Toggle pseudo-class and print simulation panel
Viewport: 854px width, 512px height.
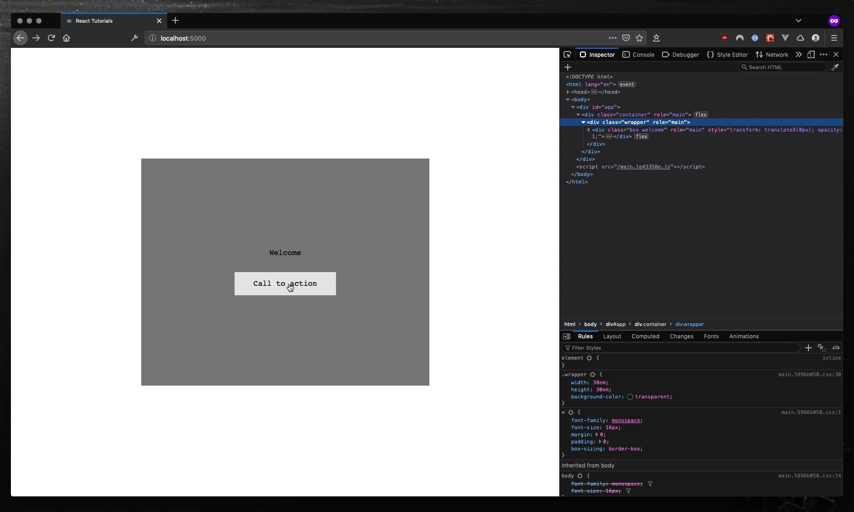(822, 348)
